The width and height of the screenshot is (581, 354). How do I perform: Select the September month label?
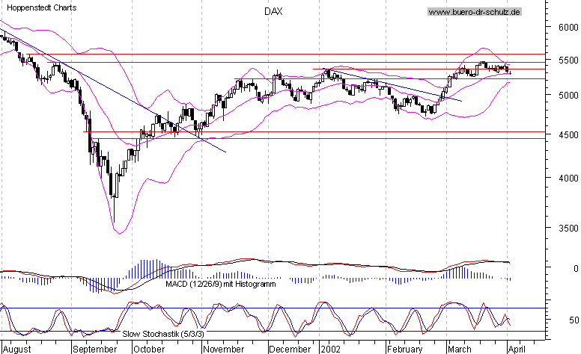tap(95, 350)
